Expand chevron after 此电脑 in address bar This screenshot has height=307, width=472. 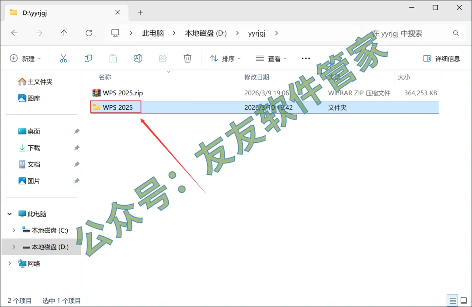174,33
